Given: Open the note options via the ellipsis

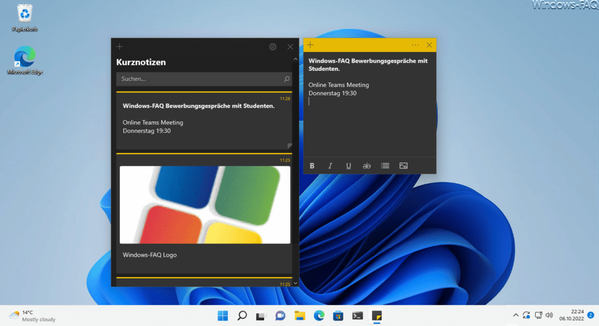Looking at the screenshot, I should 415,45.
